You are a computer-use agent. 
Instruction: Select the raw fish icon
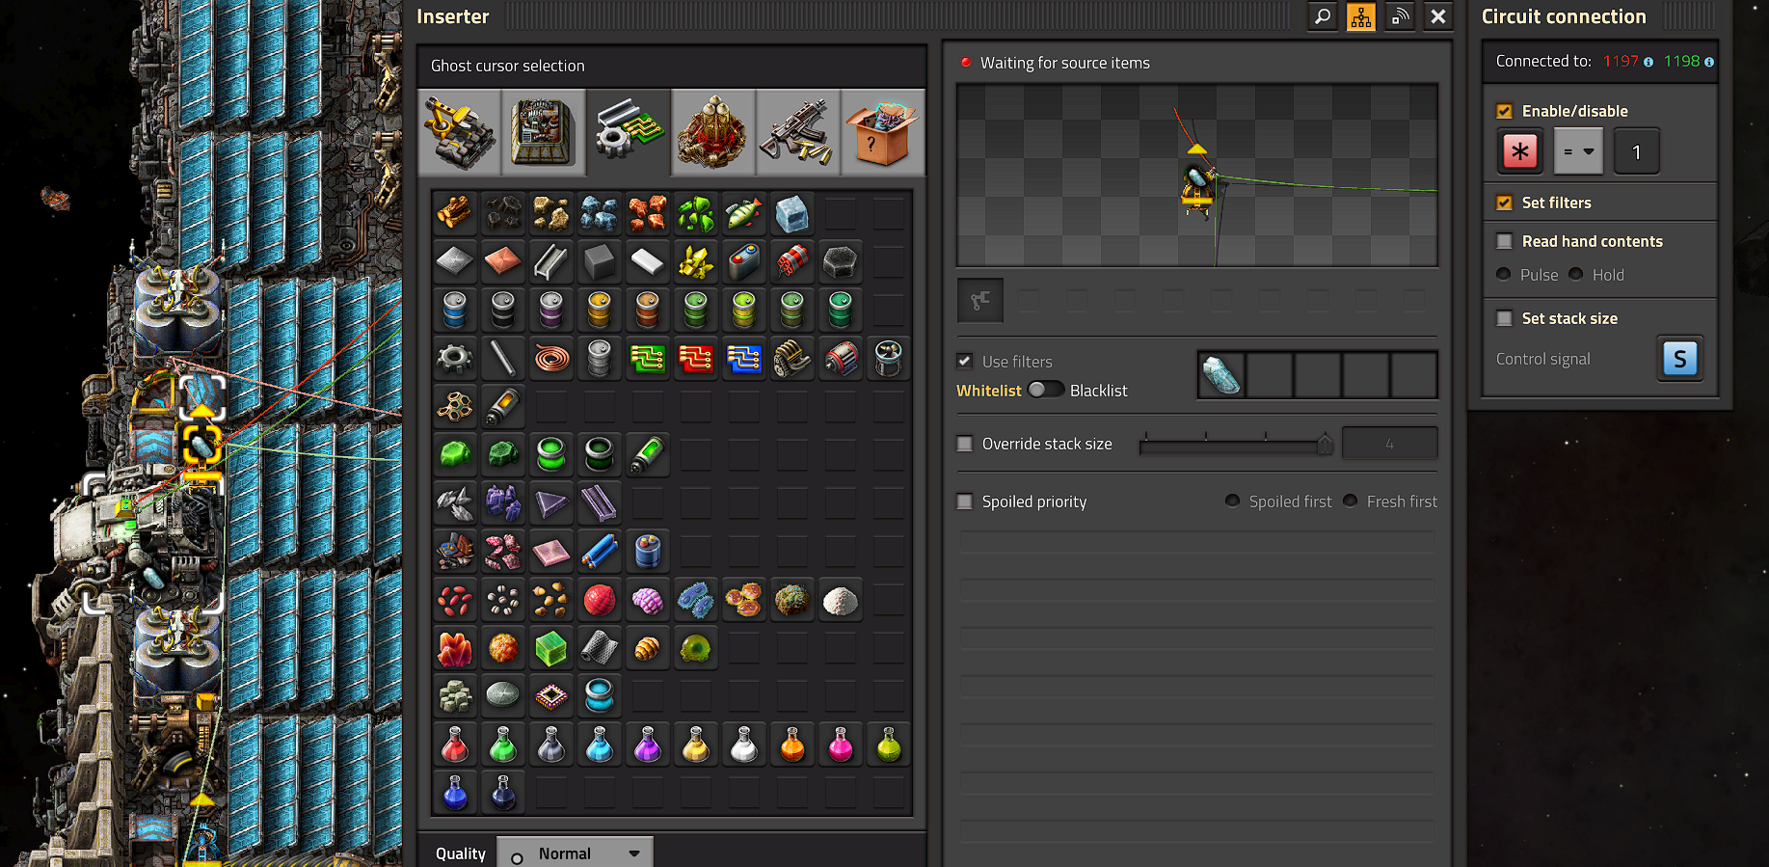pos(744,213)
